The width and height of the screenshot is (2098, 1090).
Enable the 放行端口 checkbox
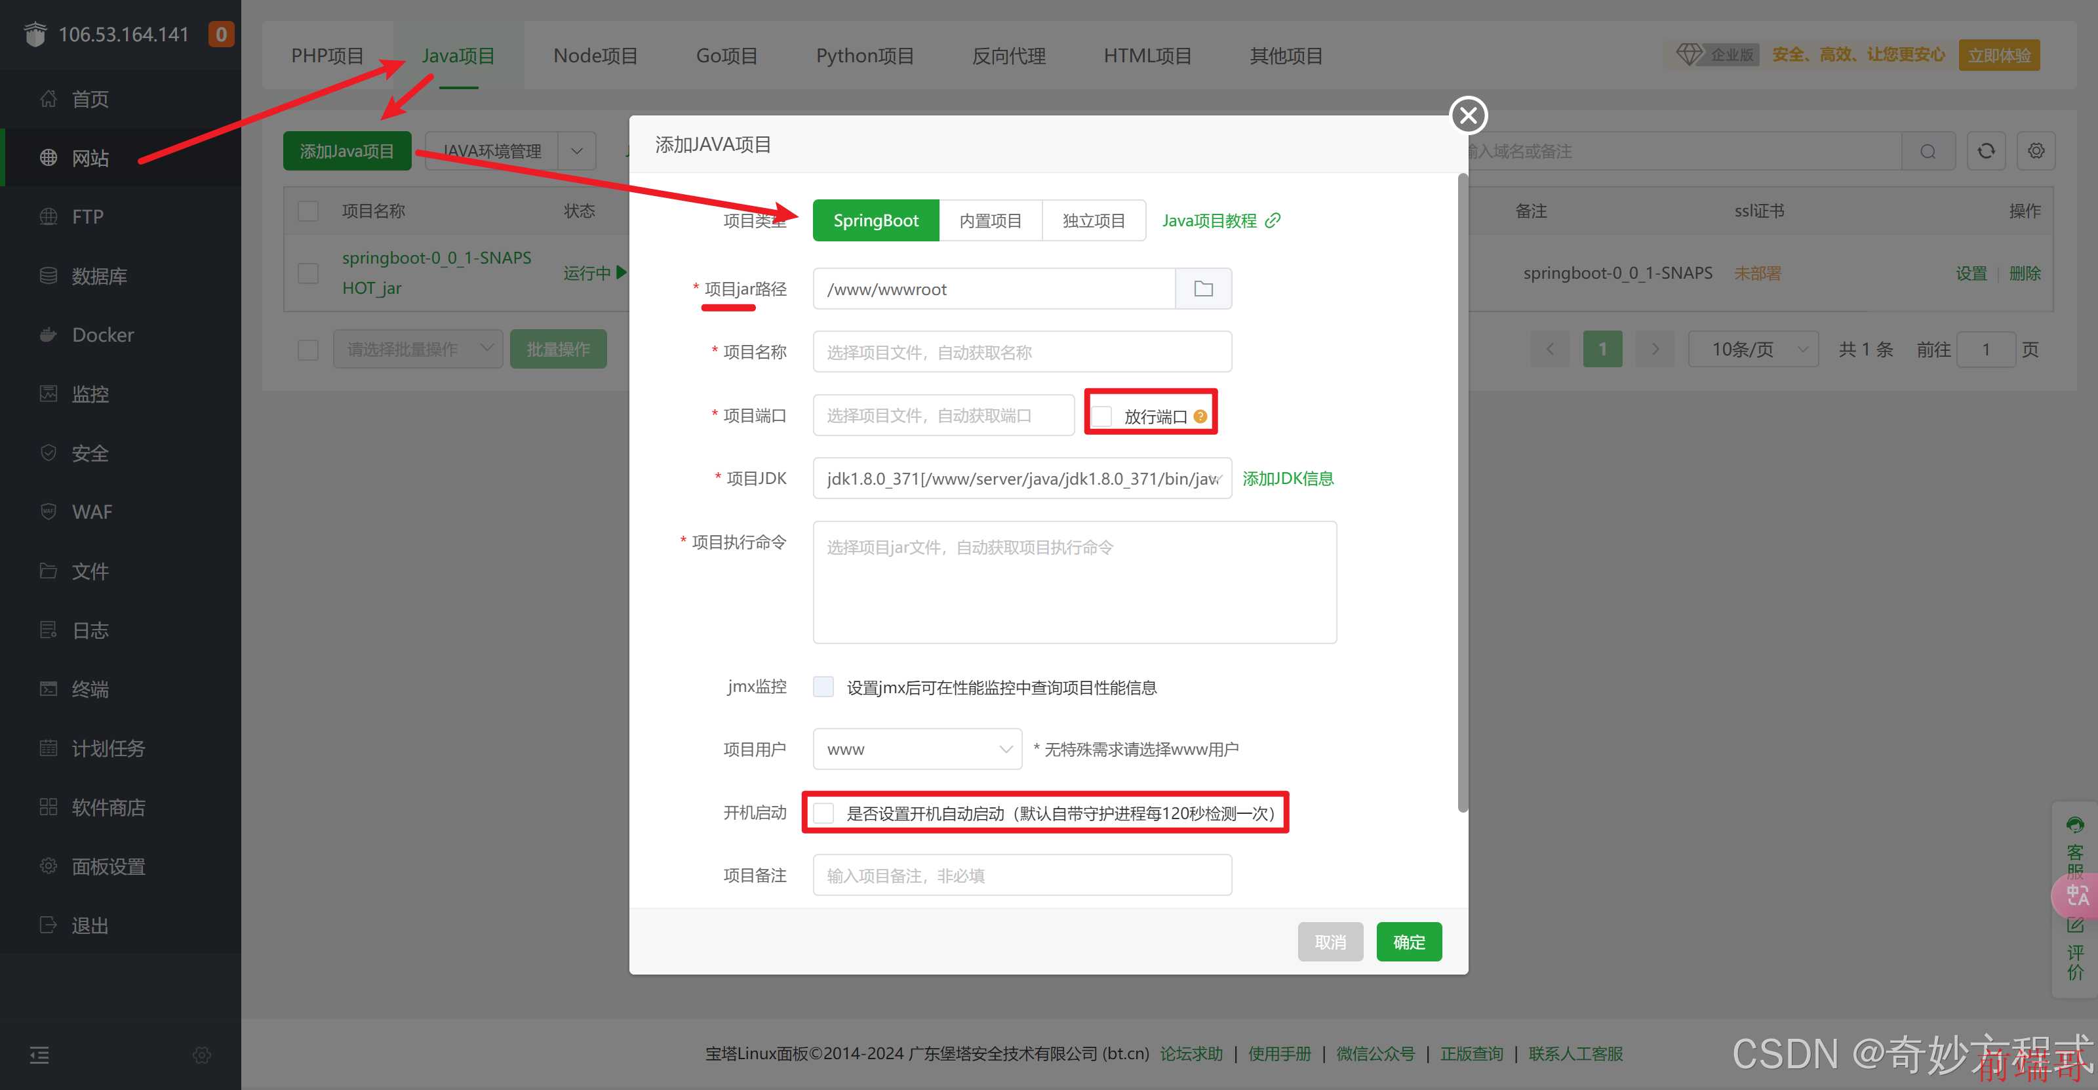pos(1102,416)
